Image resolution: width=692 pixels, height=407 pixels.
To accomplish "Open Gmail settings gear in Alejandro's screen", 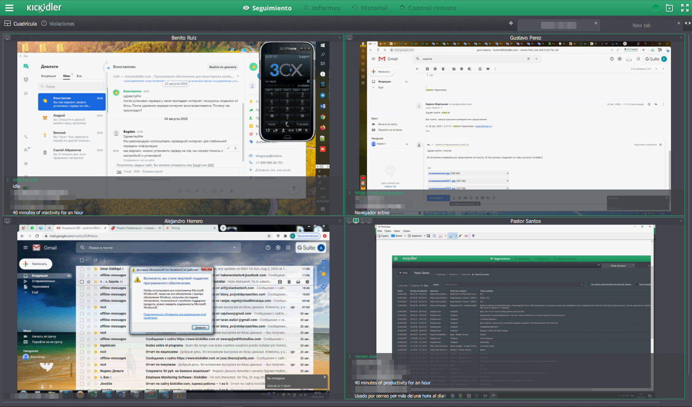I will pos(278,248).
